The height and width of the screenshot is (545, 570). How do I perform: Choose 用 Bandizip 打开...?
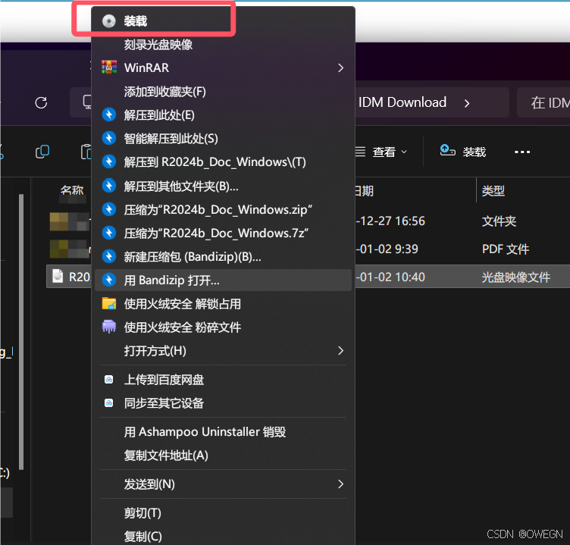tap(223, 280)
